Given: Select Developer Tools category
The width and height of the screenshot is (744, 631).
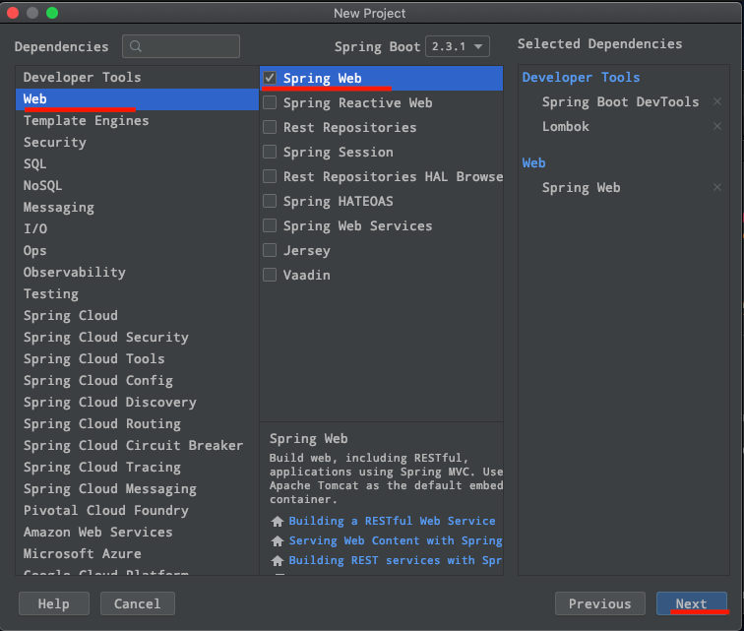Looking at the screenshot, I should pyautogui.click(x=137, y=78).
